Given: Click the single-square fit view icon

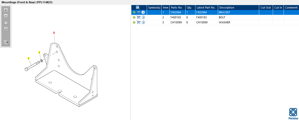Looking at the screenshot, I should point(6,29).
